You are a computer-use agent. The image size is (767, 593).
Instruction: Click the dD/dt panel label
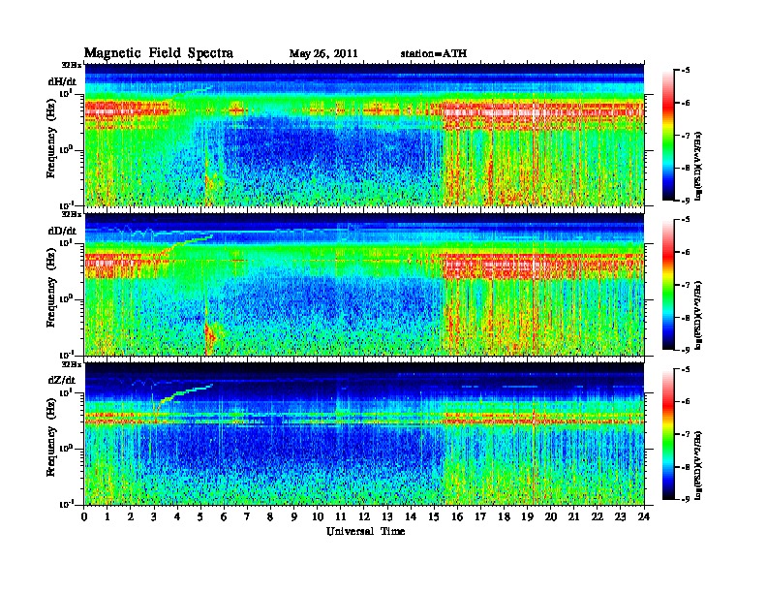[62, 231]
